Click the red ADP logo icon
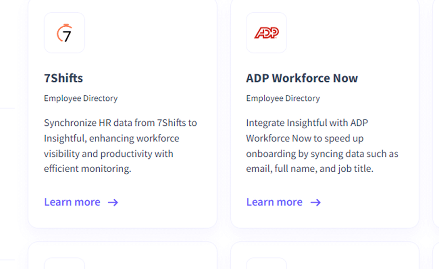 (266, 33)
